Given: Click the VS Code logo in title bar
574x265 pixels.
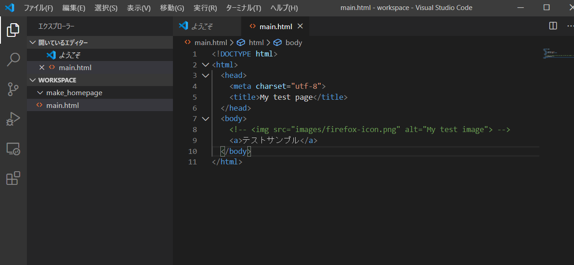Looking at the screenshot, I should point(10,8).
